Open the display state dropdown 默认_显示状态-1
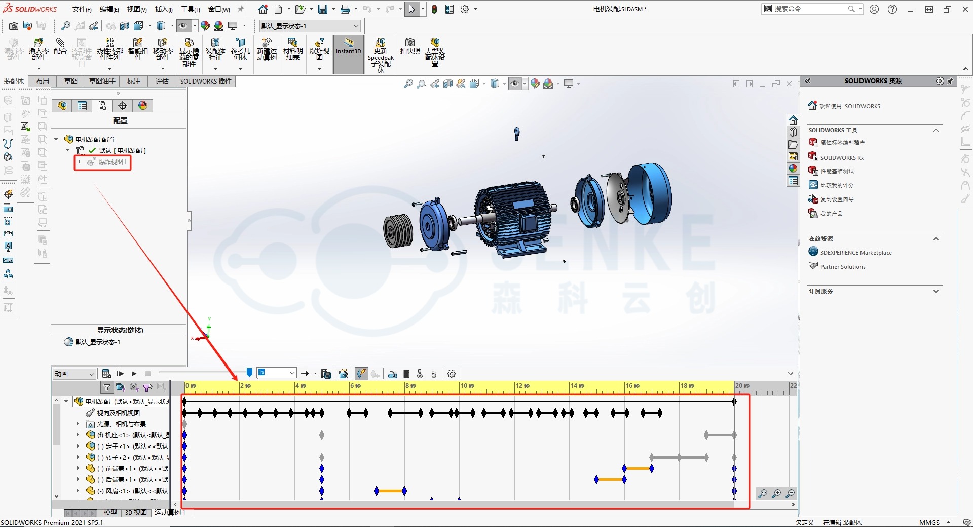This screenshot has height=527, width=973. (x=310, y=26)
